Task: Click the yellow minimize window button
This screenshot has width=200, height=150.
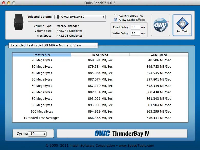Action: (x=9, y=3)
